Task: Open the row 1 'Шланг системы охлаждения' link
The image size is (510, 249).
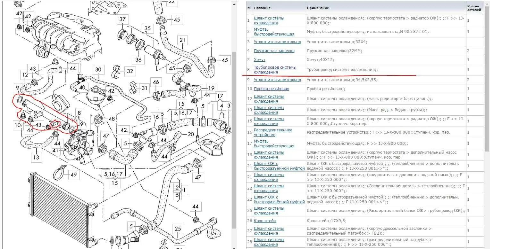Action: [x=269, y=20]
